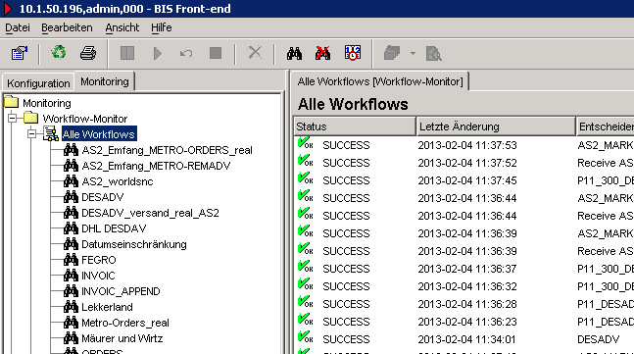Click the binoculars search icon in toolbar

click(x=294, y=53)
